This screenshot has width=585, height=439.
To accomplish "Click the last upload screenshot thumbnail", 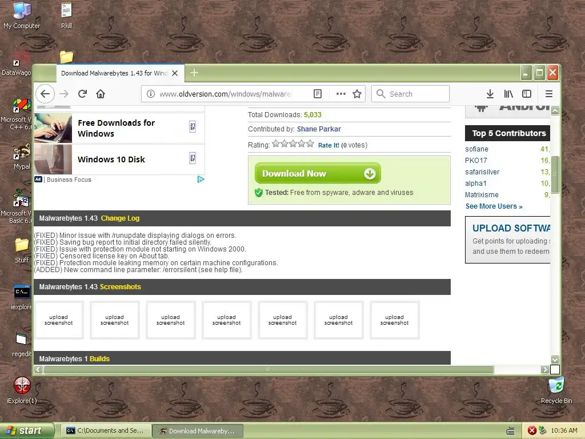I will coord(394,320).
